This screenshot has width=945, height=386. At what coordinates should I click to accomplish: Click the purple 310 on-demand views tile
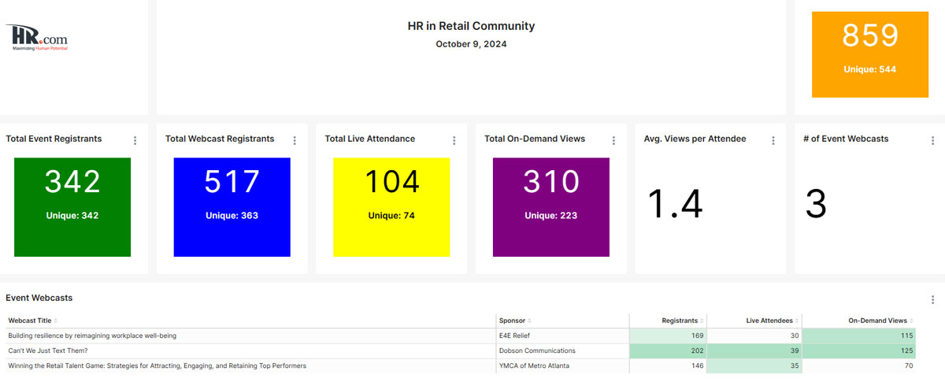[x=551, y=207]
